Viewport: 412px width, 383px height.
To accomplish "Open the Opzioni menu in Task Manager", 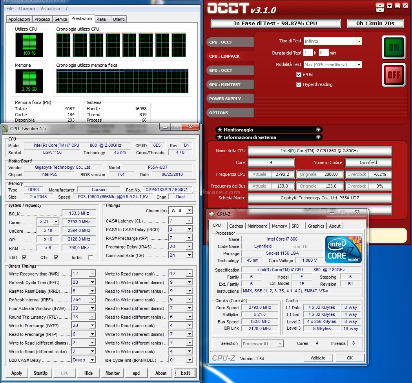I will click(27, 8).
